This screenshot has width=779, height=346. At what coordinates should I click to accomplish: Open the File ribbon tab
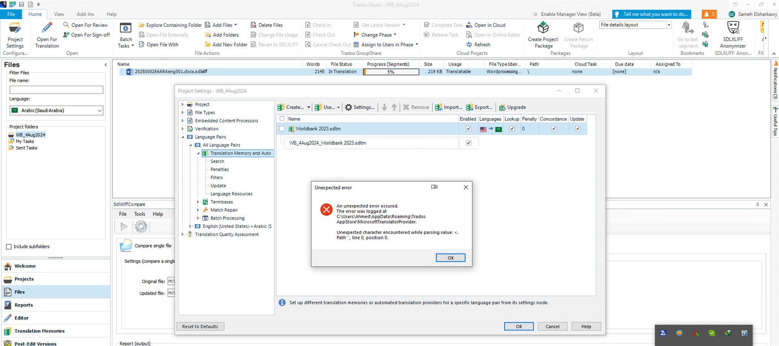(x=11, y=14)
